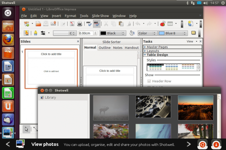Expand the Layouts section in Tasks
This screenshot has width=226, height=150.
point(172,51)
